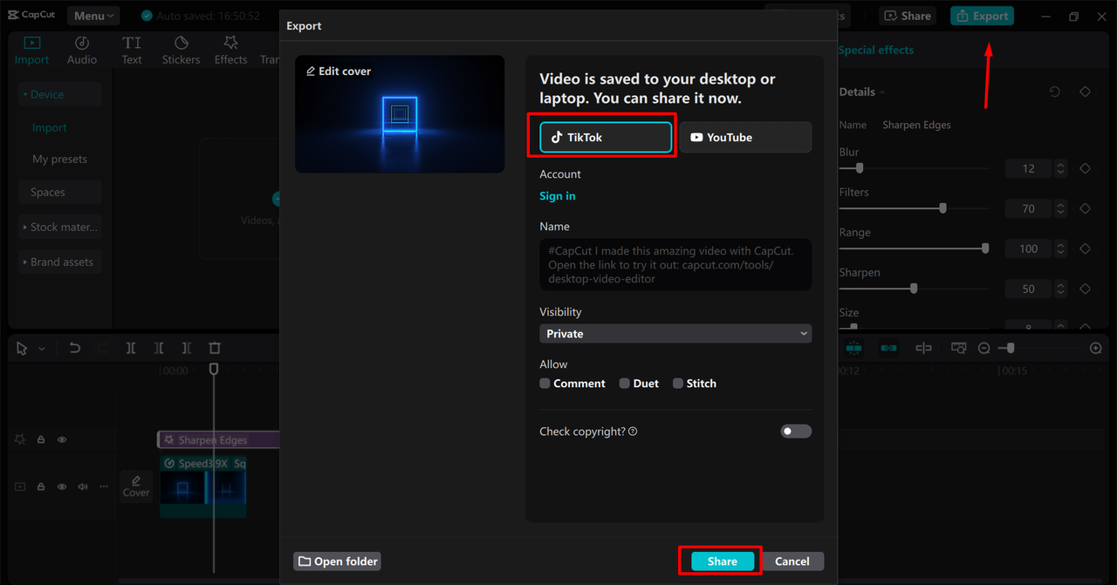Image resolution: width=1117 pixels, height=585 pixels.
Task: Hide the Sharpen Edges effect track
Action: click(x=62, y=440)
